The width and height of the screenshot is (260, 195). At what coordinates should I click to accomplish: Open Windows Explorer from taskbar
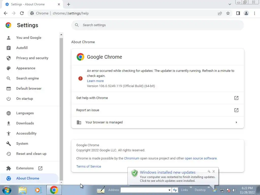[x=23, y=190]
